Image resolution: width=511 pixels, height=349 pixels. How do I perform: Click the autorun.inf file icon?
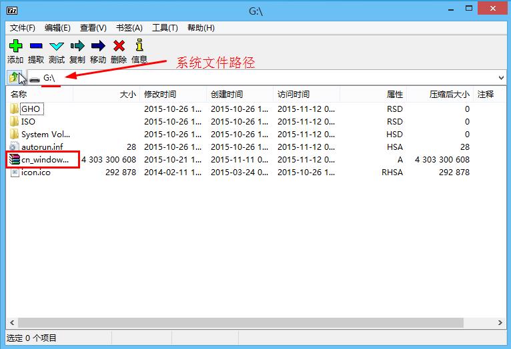(14, 147)
